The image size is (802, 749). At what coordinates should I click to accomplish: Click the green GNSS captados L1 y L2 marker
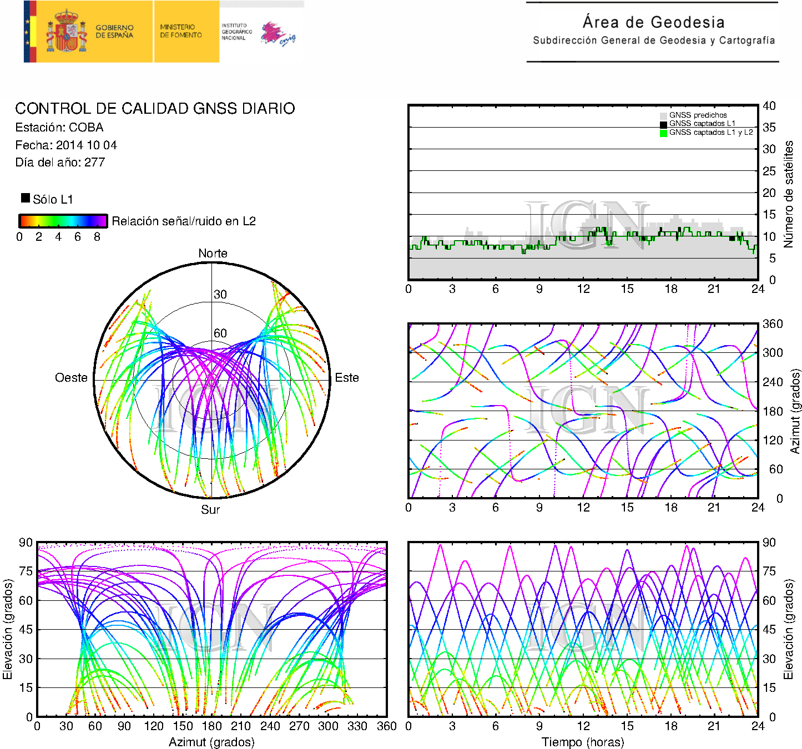coord(663,133)
